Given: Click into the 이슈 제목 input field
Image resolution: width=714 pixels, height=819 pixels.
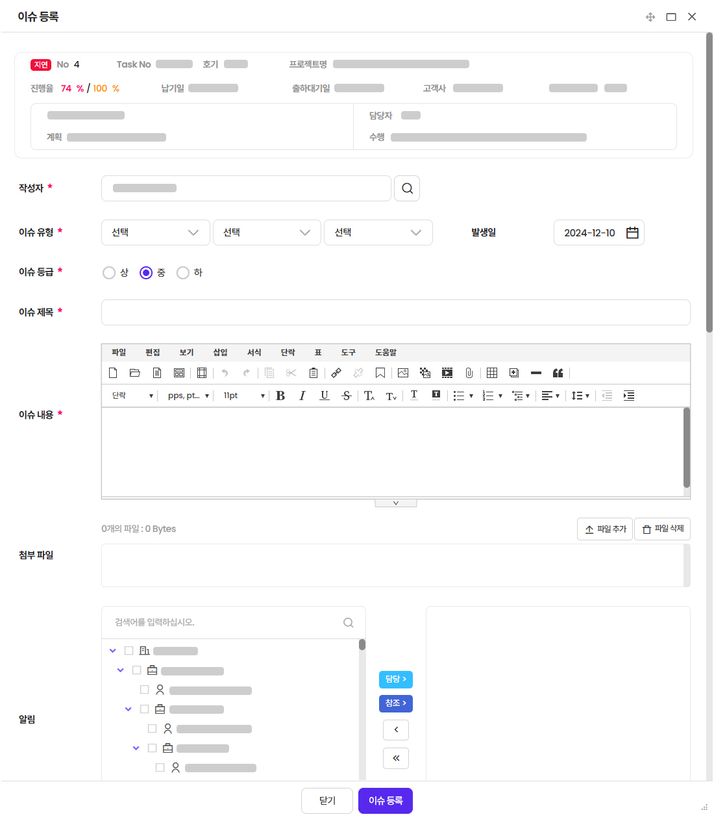Looking at the screenshot, I should pyautogui.click(x=395, y=312).
